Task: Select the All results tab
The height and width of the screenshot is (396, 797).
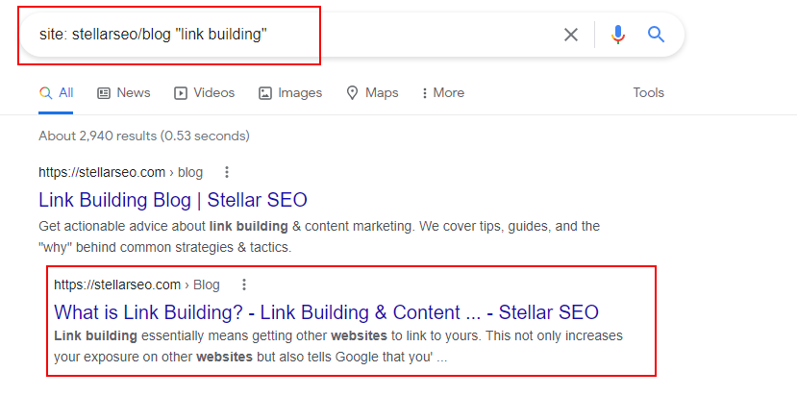Action: coord(56,93)
